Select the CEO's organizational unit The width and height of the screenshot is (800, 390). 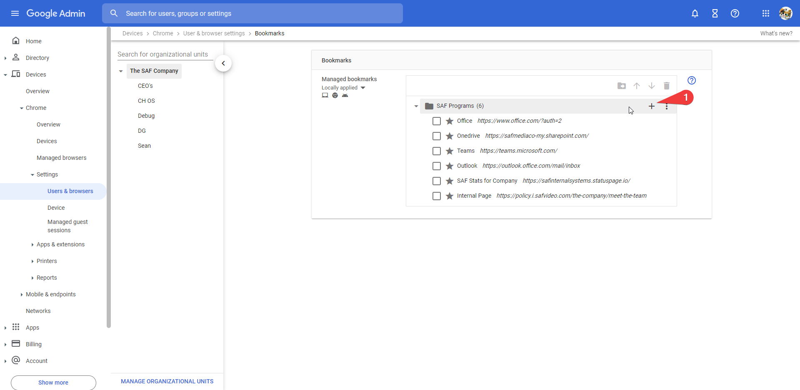[145, 86]
